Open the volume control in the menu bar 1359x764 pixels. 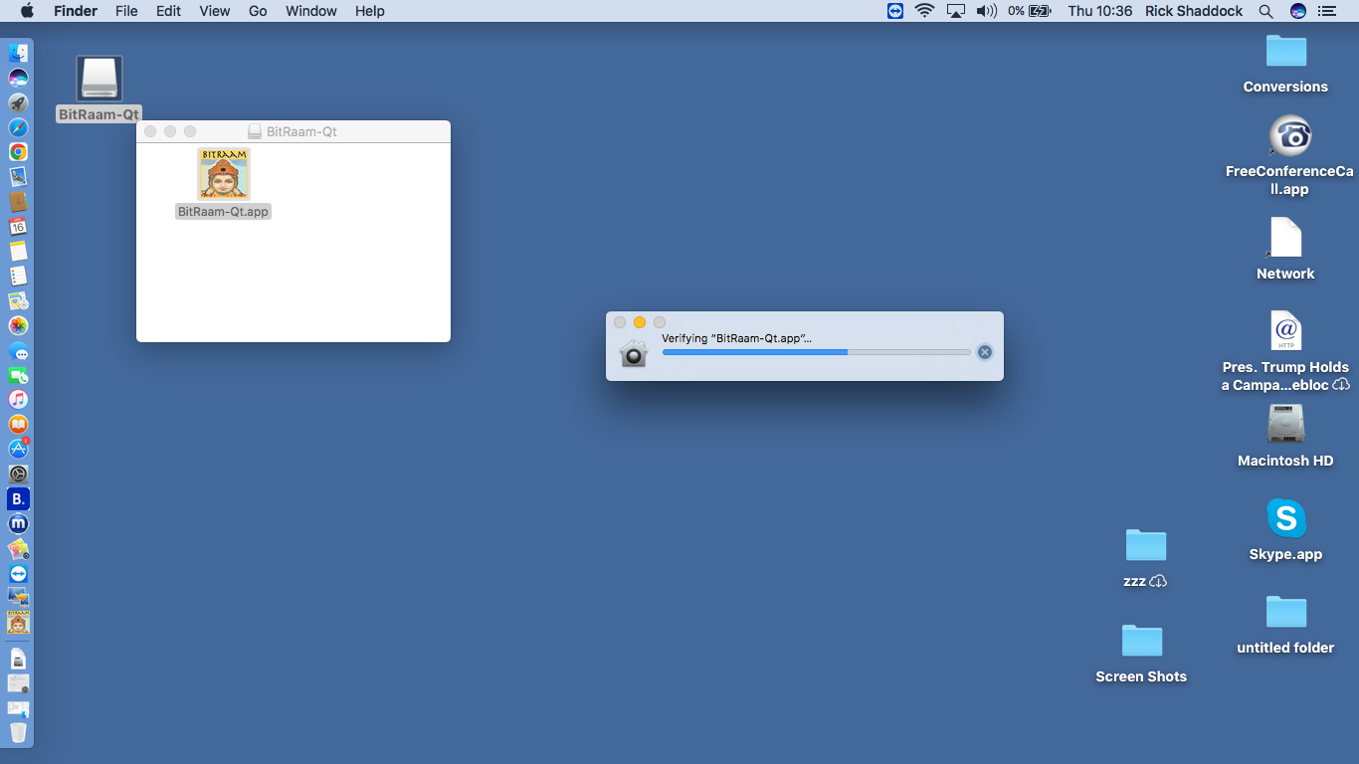point(986,11)
